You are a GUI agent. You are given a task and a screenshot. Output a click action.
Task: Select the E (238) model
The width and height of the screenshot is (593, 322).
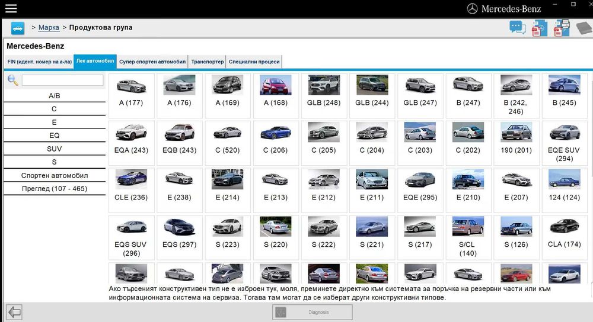point(179,190)
